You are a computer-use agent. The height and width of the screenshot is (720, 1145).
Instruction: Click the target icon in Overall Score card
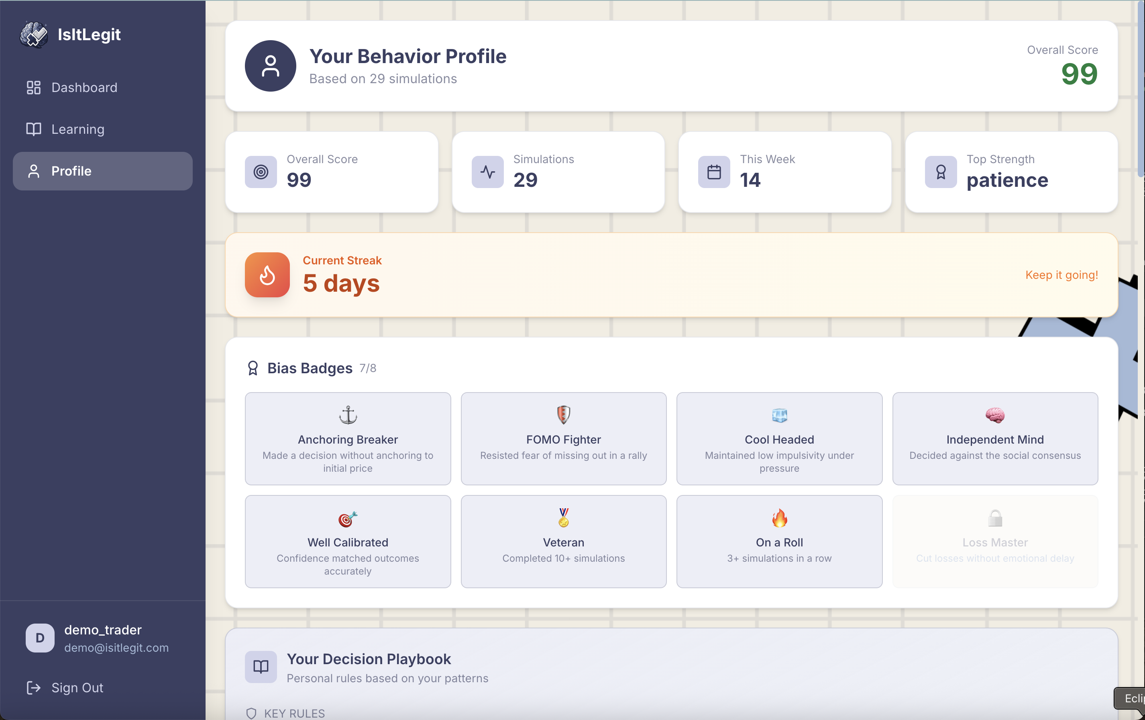pos(261,172)
